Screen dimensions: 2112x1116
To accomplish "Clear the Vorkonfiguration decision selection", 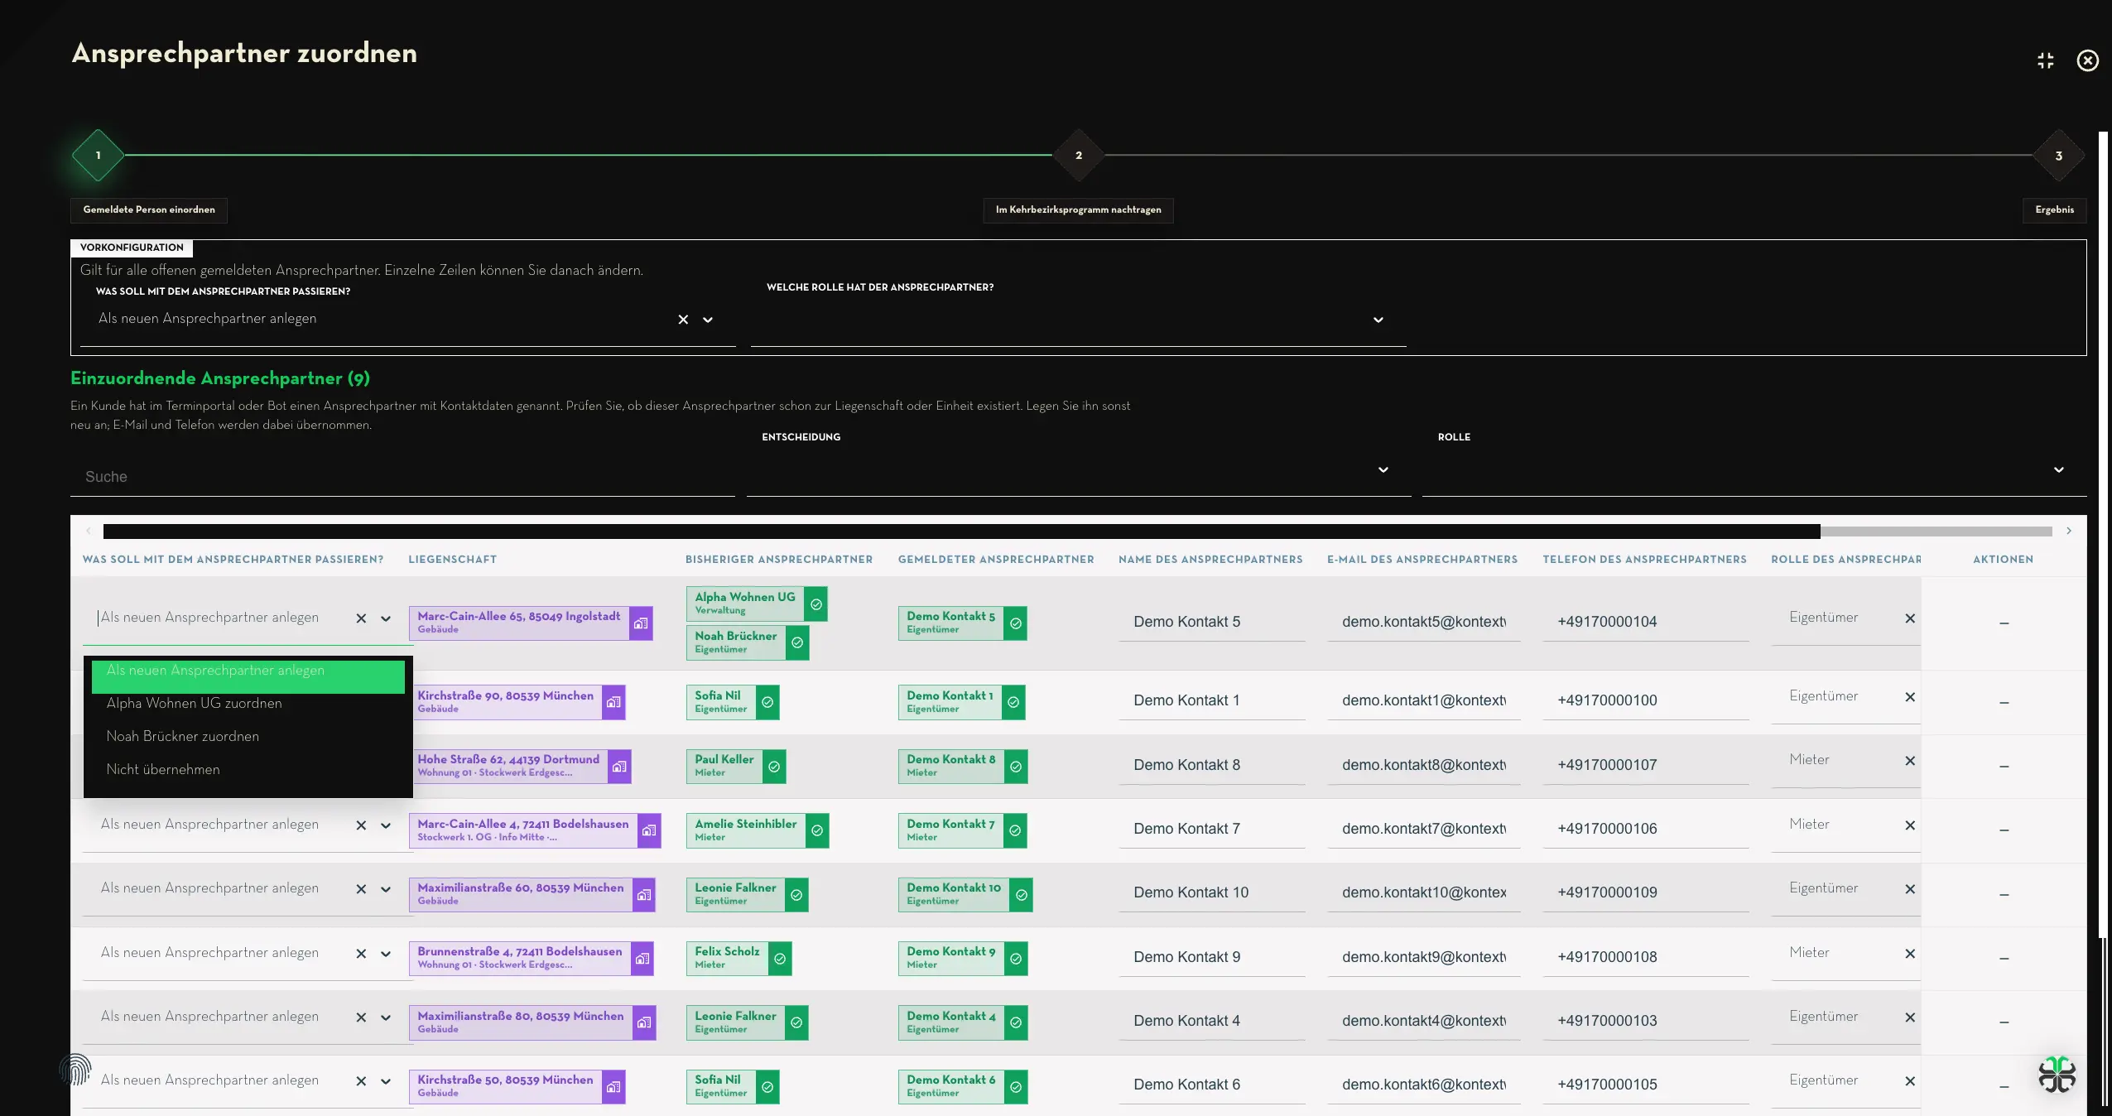I will tap(683, 320).
